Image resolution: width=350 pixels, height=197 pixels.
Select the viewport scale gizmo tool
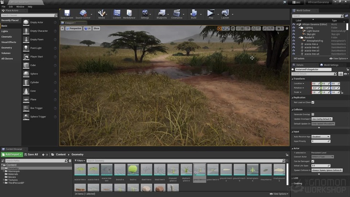tap(228, 28)
